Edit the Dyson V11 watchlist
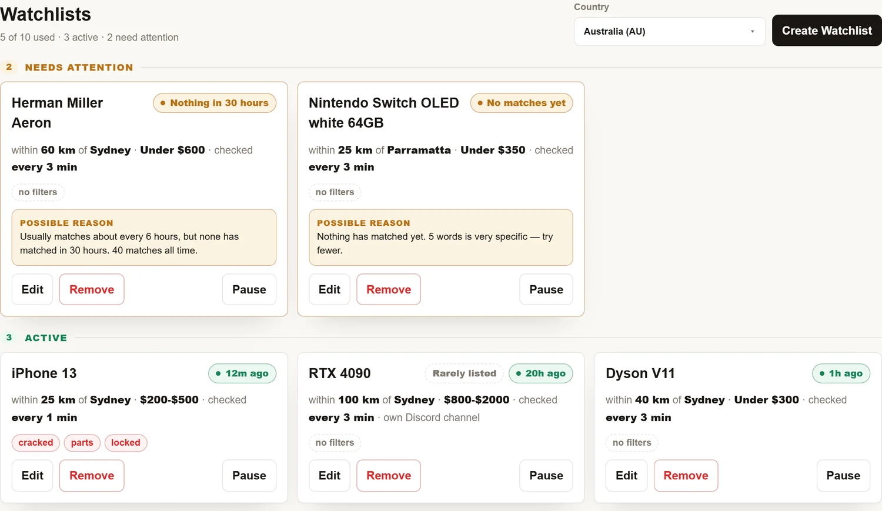 [x=626, y=476]
